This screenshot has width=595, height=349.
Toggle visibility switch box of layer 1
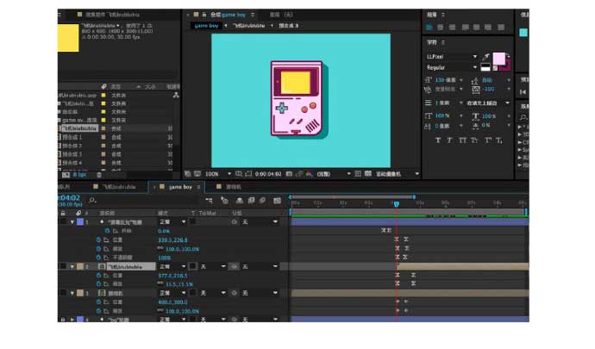63,221
